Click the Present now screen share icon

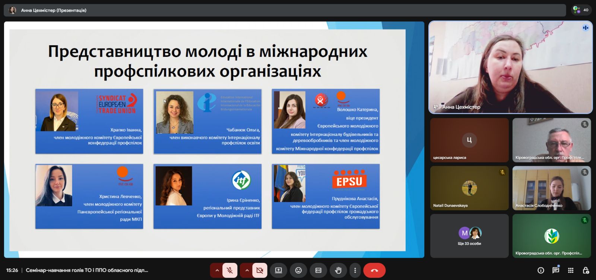[278, 270]
